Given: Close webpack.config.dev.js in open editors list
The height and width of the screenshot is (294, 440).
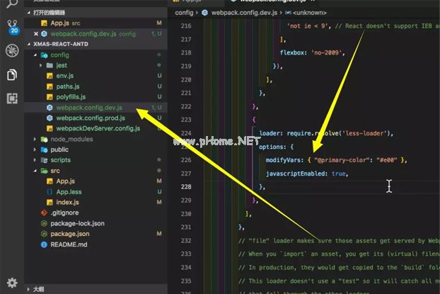Looking at the screenshot, I should pos(36,33).
